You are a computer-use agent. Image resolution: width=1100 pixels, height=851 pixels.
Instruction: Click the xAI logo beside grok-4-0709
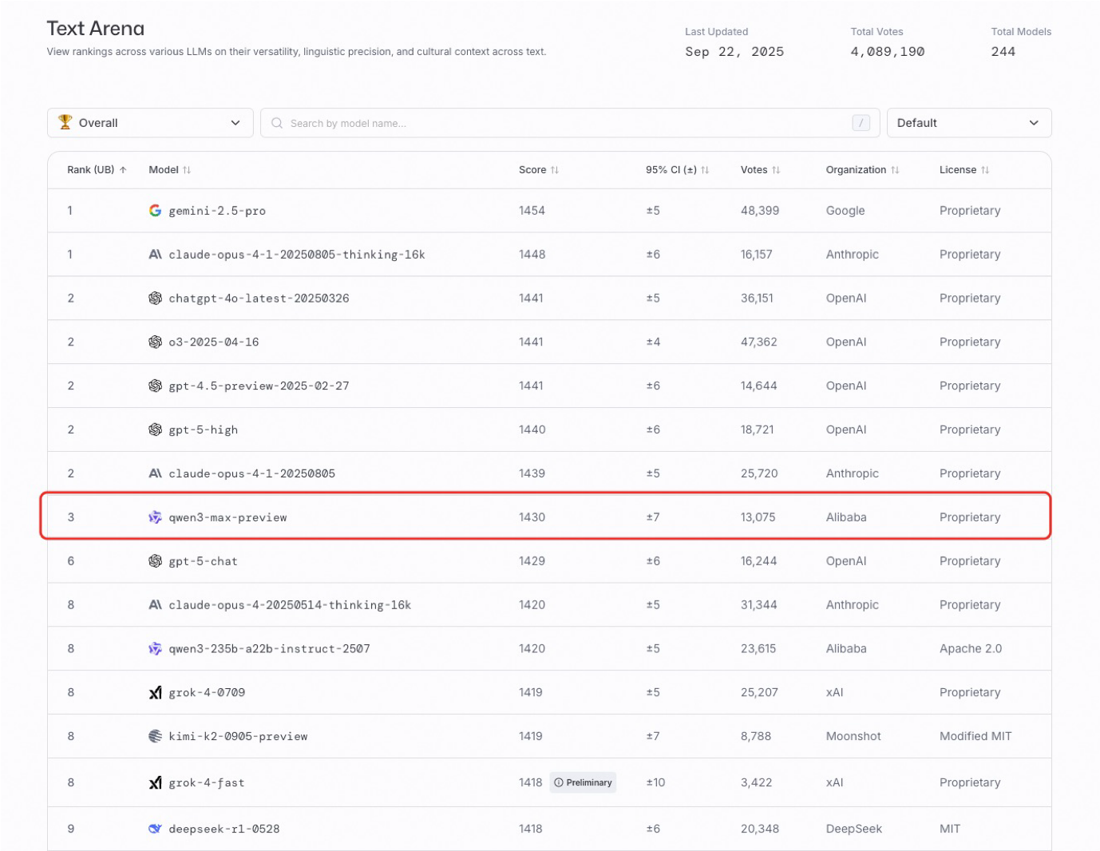[155, 693]
